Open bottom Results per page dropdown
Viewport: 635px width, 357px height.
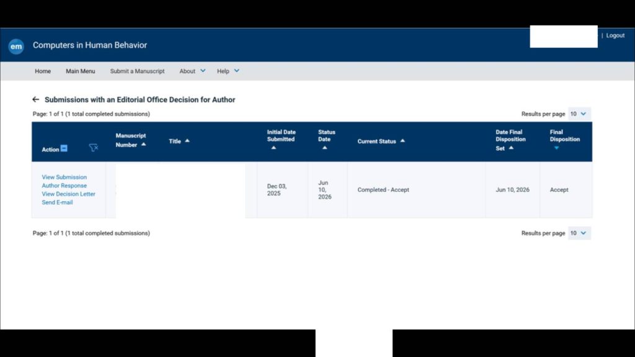pos(579,233)
